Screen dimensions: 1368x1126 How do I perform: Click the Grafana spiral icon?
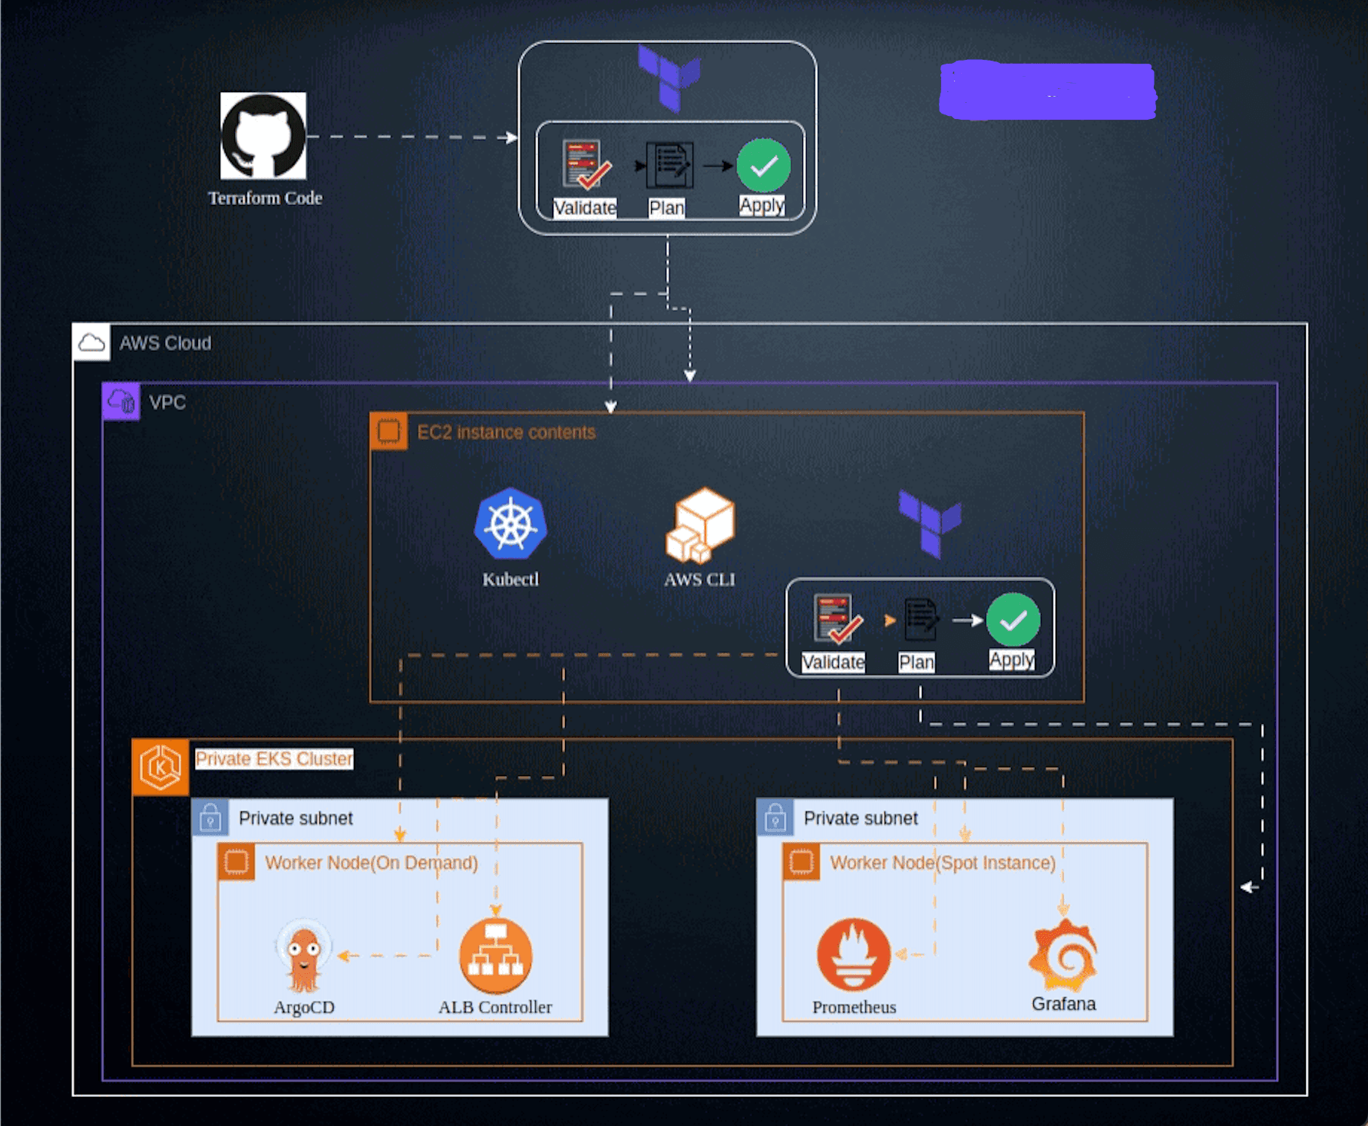pos(1063,952)
